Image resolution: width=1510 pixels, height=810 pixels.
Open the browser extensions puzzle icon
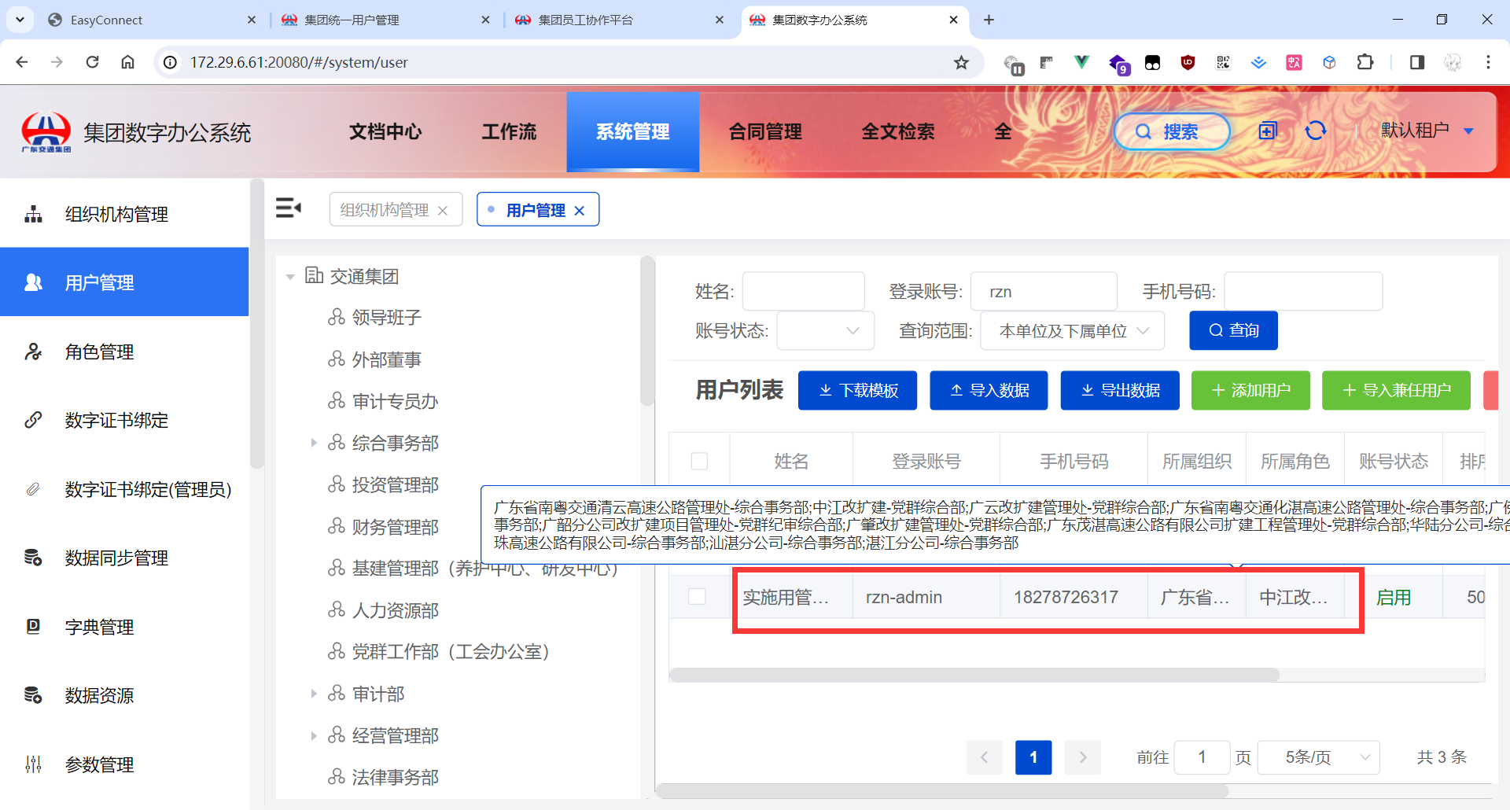coord(1365,62)
